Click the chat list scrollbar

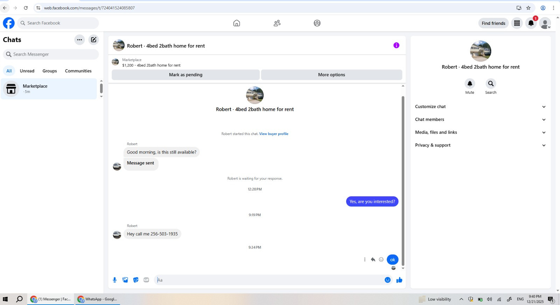(101, 88)
